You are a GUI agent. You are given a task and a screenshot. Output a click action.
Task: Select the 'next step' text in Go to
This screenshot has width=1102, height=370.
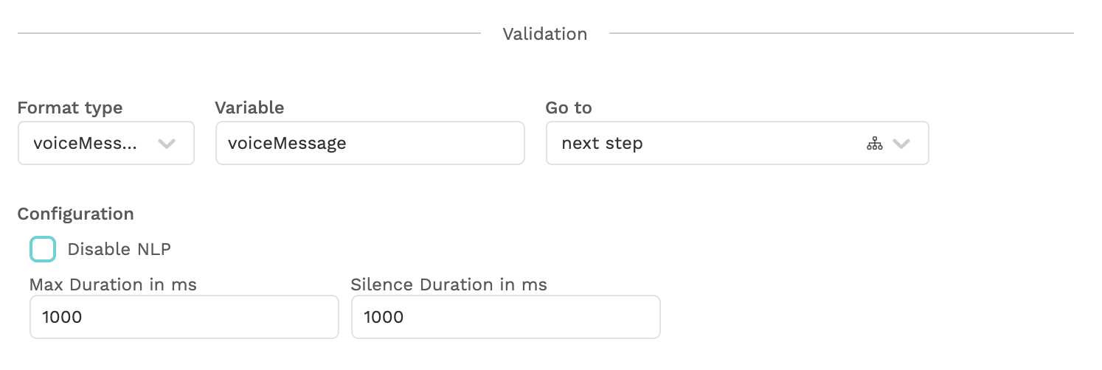[602, 144]
